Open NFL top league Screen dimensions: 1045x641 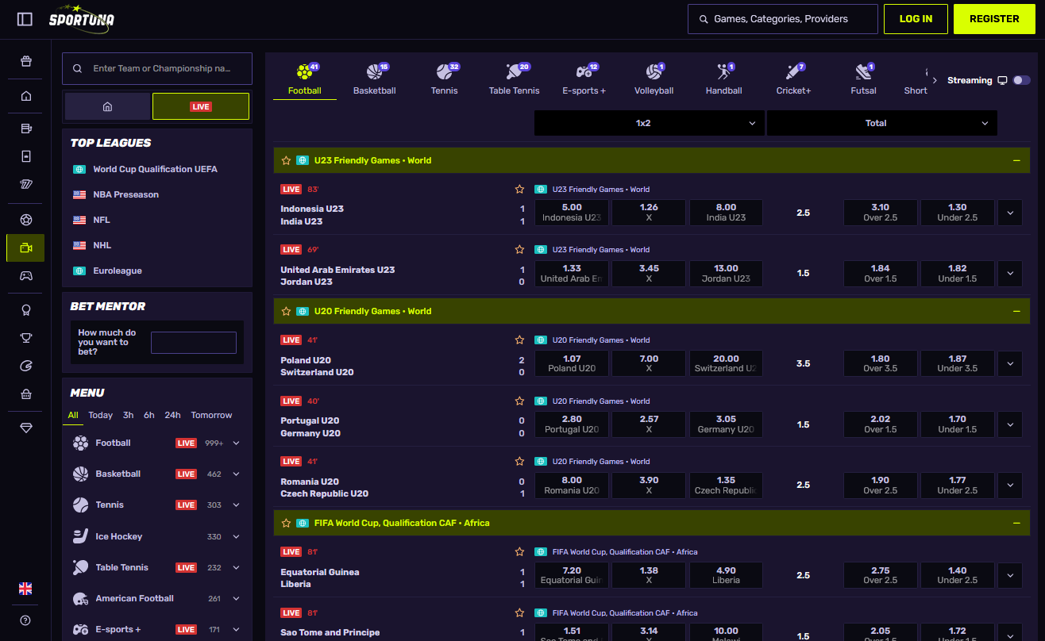102,220
